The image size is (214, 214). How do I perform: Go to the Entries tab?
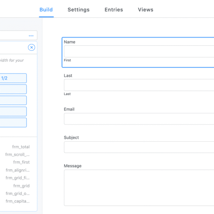point(113,10)
